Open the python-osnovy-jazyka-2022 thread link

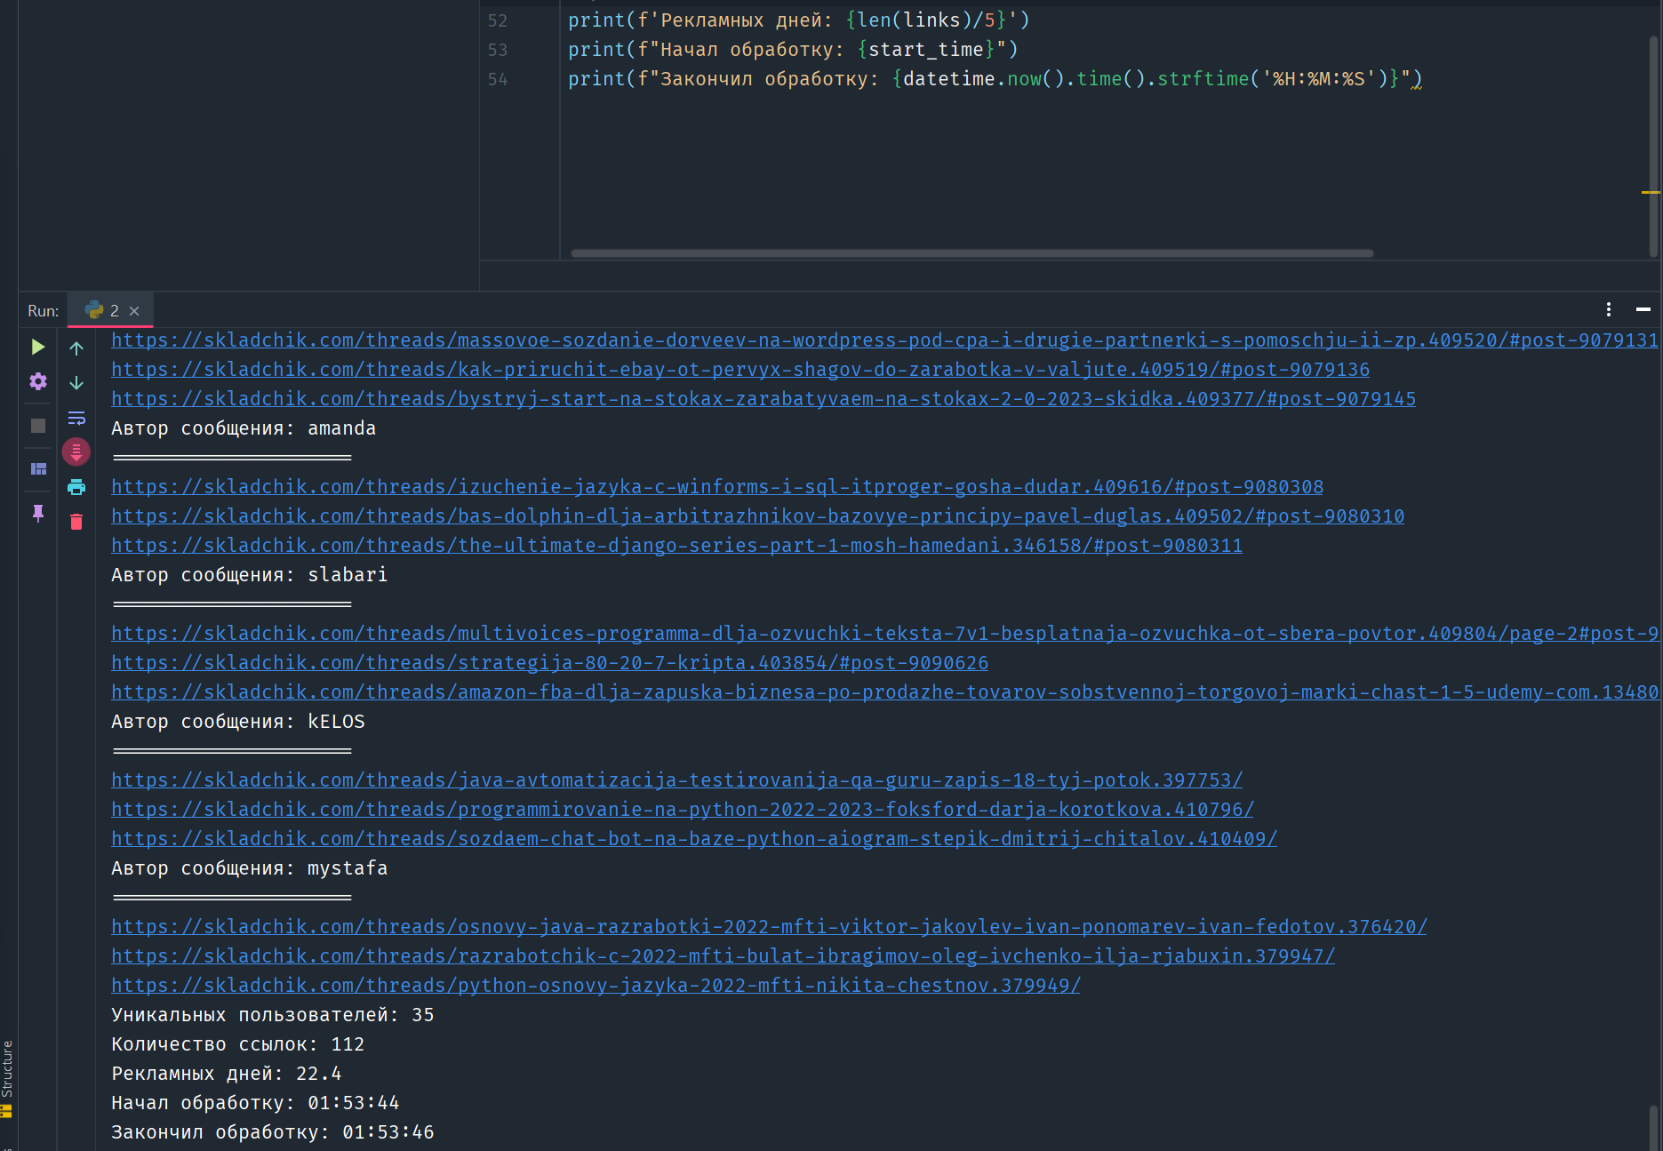point(596,986)
